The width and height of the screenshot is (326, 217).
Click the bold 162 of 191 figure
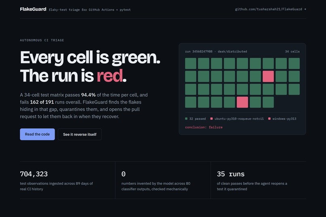tap(42, 102)
